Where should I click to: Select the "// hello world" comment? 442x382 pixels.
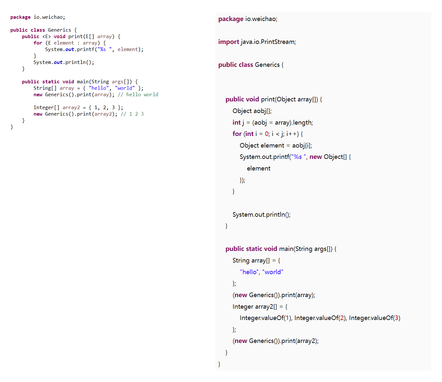(x=138, y=95)
